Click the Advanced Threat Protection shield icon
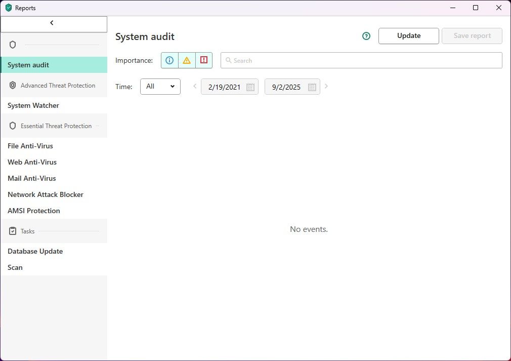The width and height of the screenshot is (511, 361). [x=13, y=86]
